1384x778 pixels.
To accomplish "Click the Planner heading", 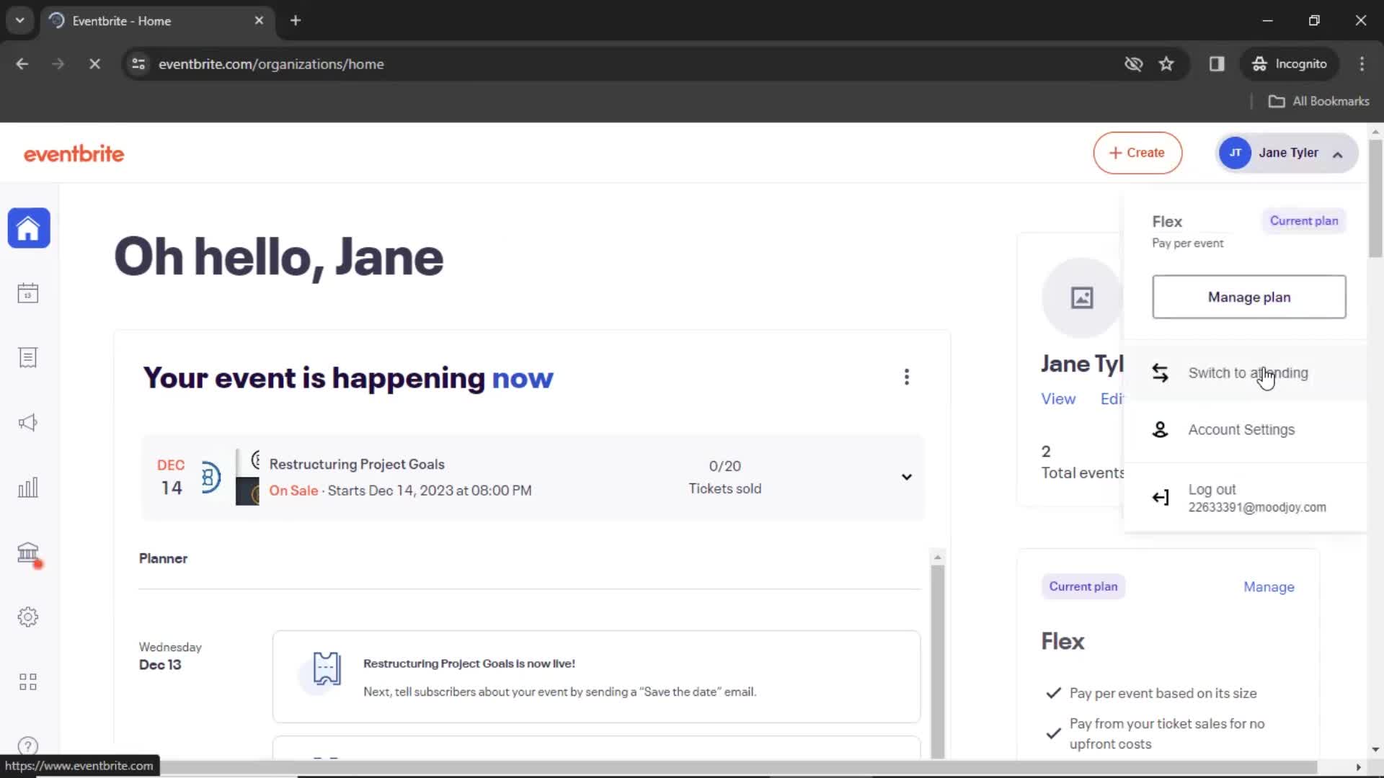I will coord(163,558).
